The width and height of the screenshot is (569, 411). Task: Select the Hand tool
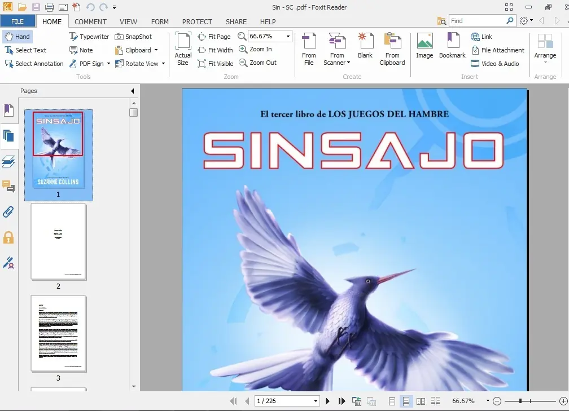17,37
